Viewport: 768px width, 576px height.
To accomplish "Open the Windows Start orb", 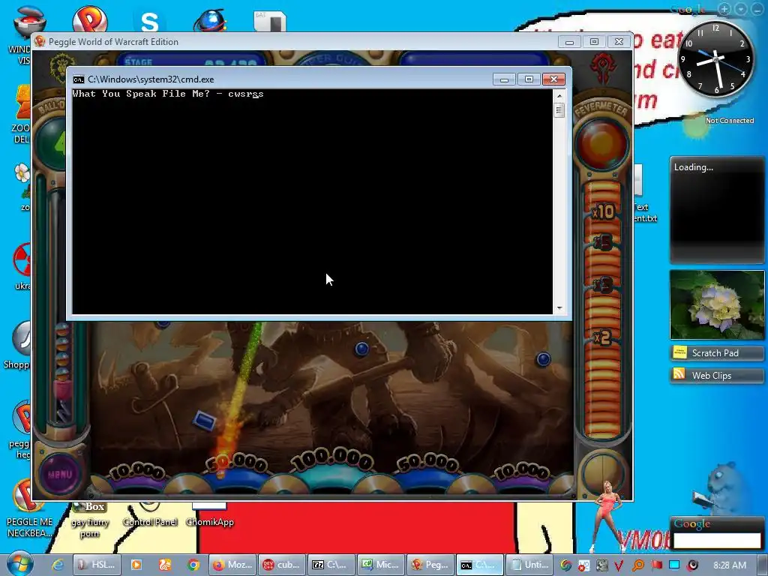I will [19, 564].
